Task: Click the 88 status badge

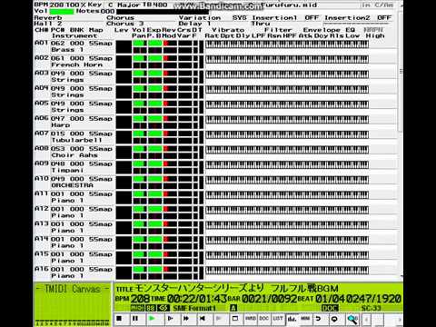Action: point(150,308)
